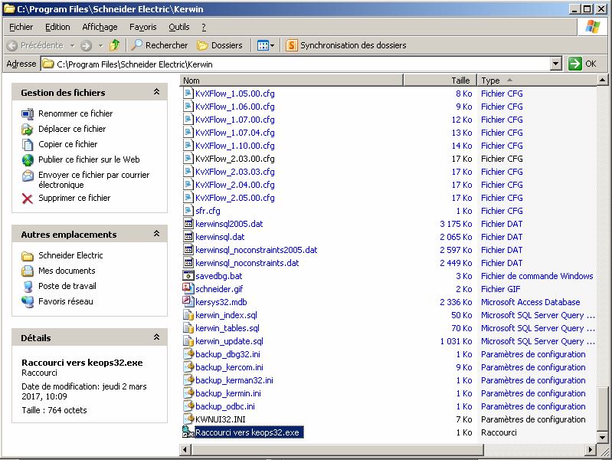The height and width of the screenshot is (460, 612).
Task: Select the kersys32.mdb Access database icon
Action: (x=188, y=302)
